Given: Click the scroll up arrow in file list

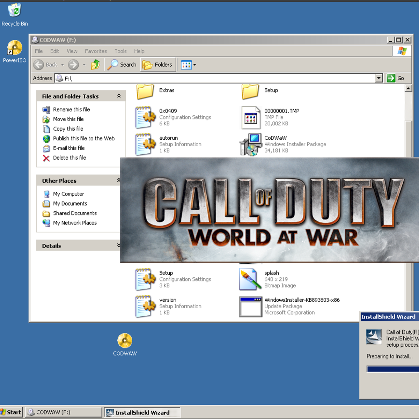Looking at the screenshot, I should coord(408,88).
